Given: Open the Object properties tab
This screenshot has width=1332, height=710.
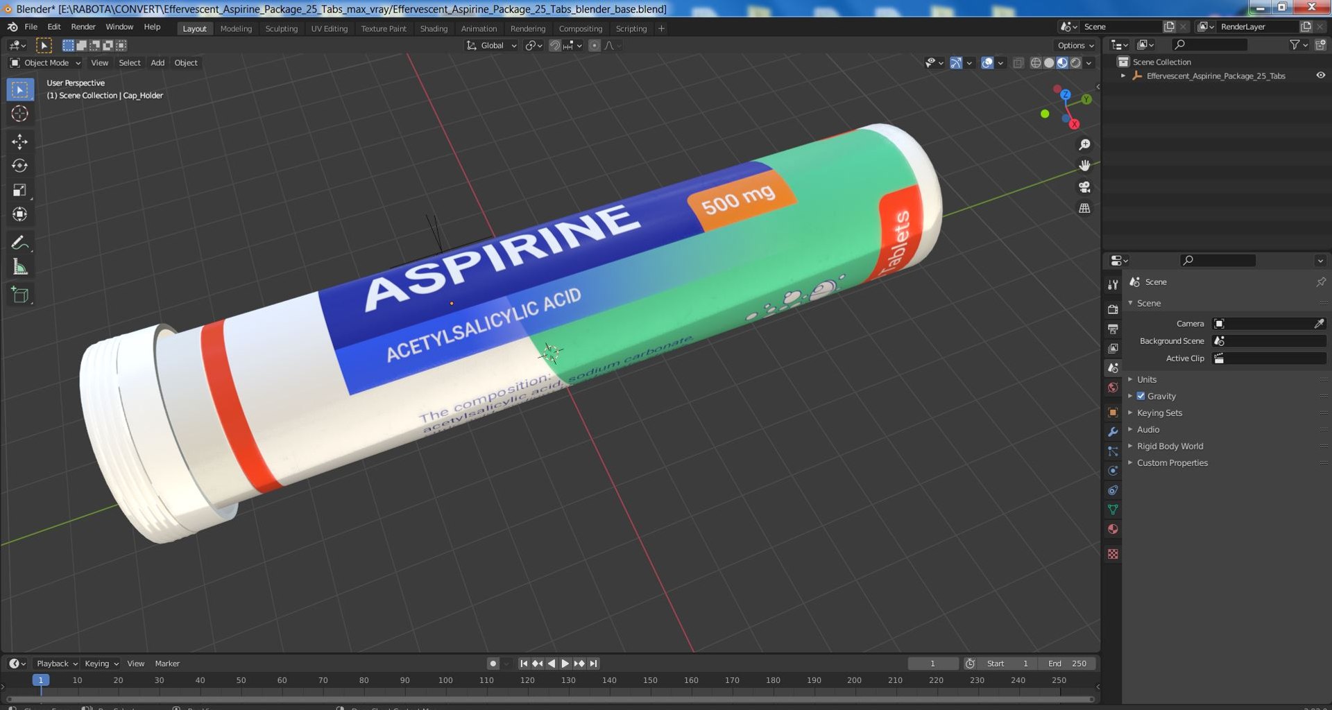Looking at the screenshot, I should [x=1113, y=413].
